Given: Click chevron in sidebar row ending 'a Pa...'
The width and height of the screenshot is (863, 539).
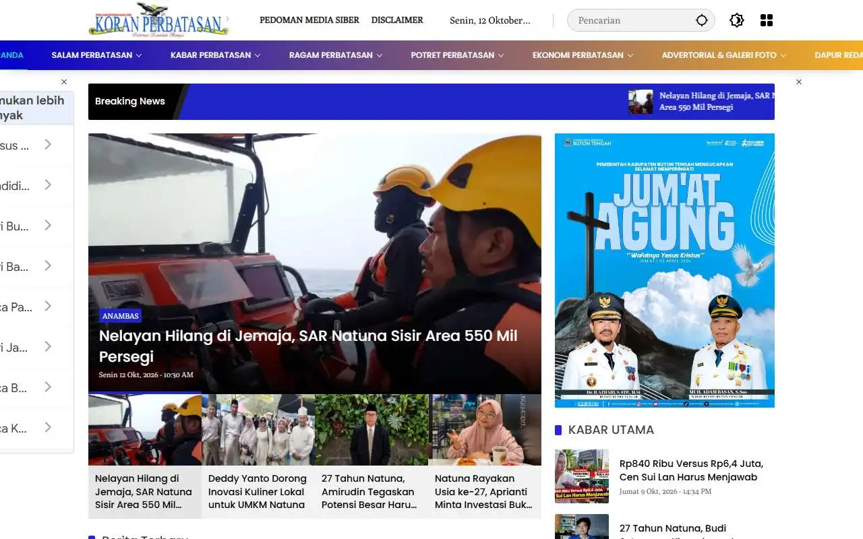Looking at the screenshot, I should 48,306.
